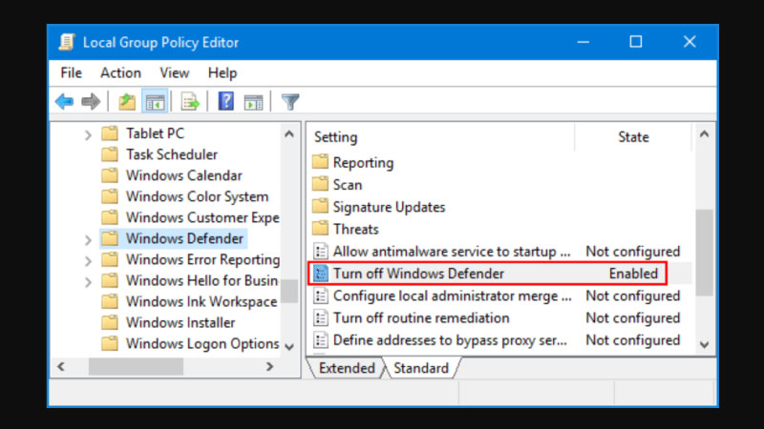
Task: Click the policy icon beside Allow antimalware service
Action: point(320,251)
